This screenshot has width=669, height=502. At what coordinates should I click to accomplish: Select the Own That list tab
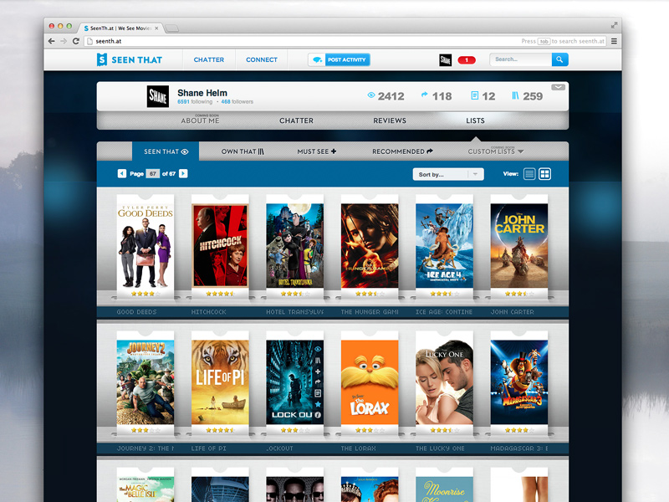tap(243, 151)
